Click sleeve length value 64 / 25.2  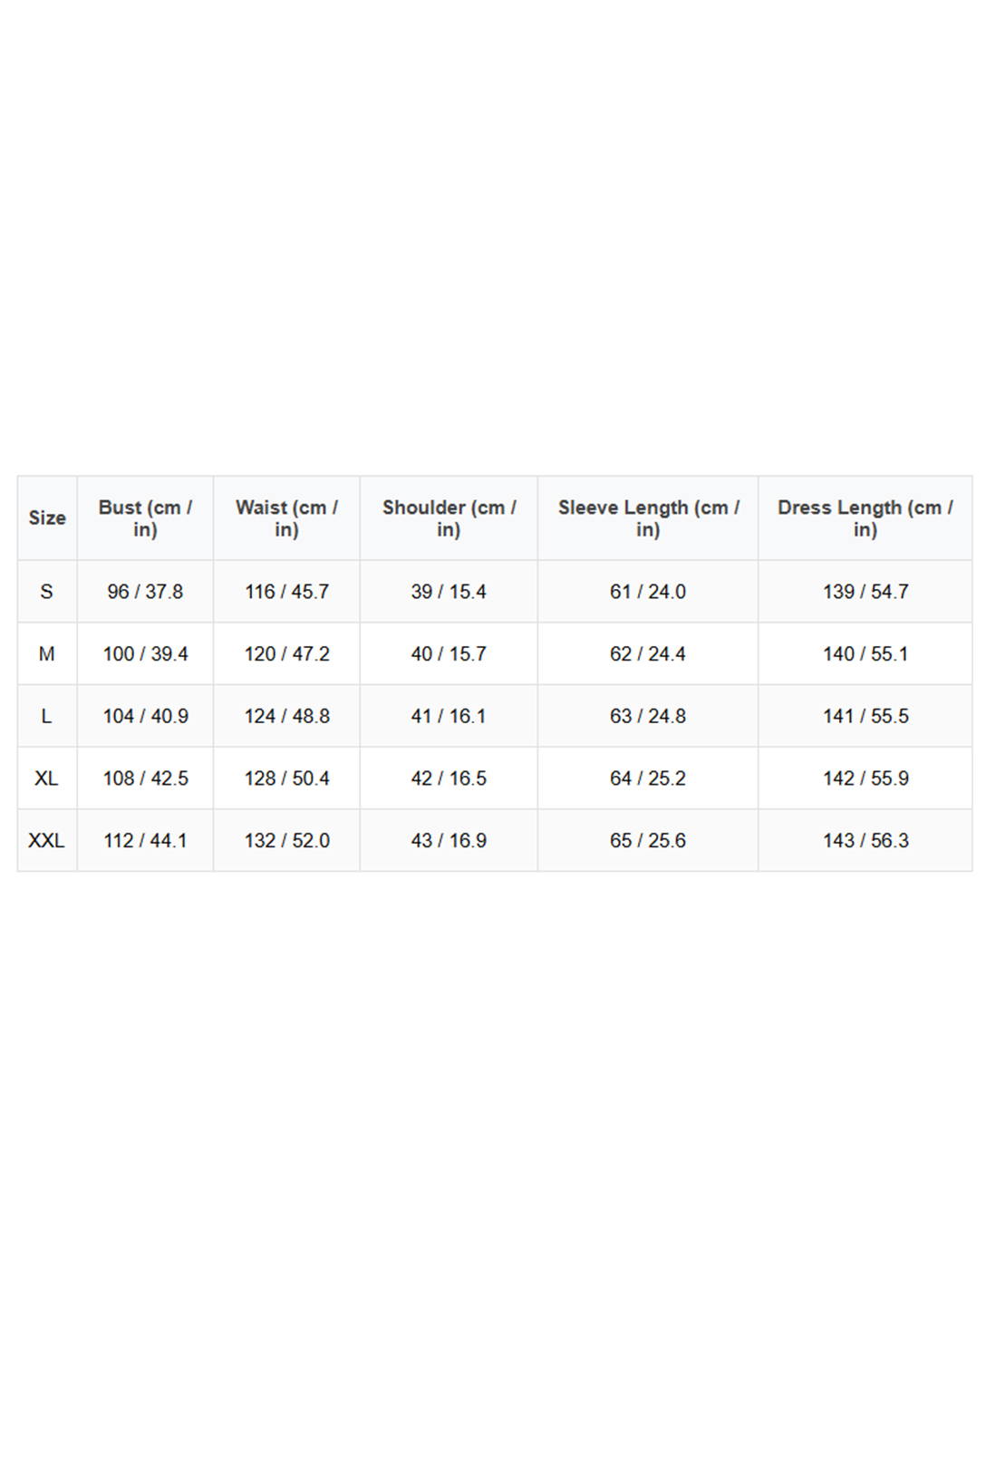[x=648, y=778]
